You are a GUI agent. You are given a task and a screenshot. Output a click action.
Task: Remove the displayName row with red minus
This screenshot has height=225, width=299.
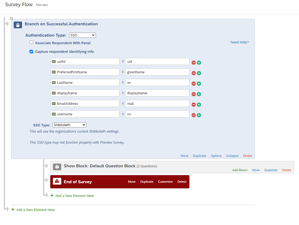point(193,94)
